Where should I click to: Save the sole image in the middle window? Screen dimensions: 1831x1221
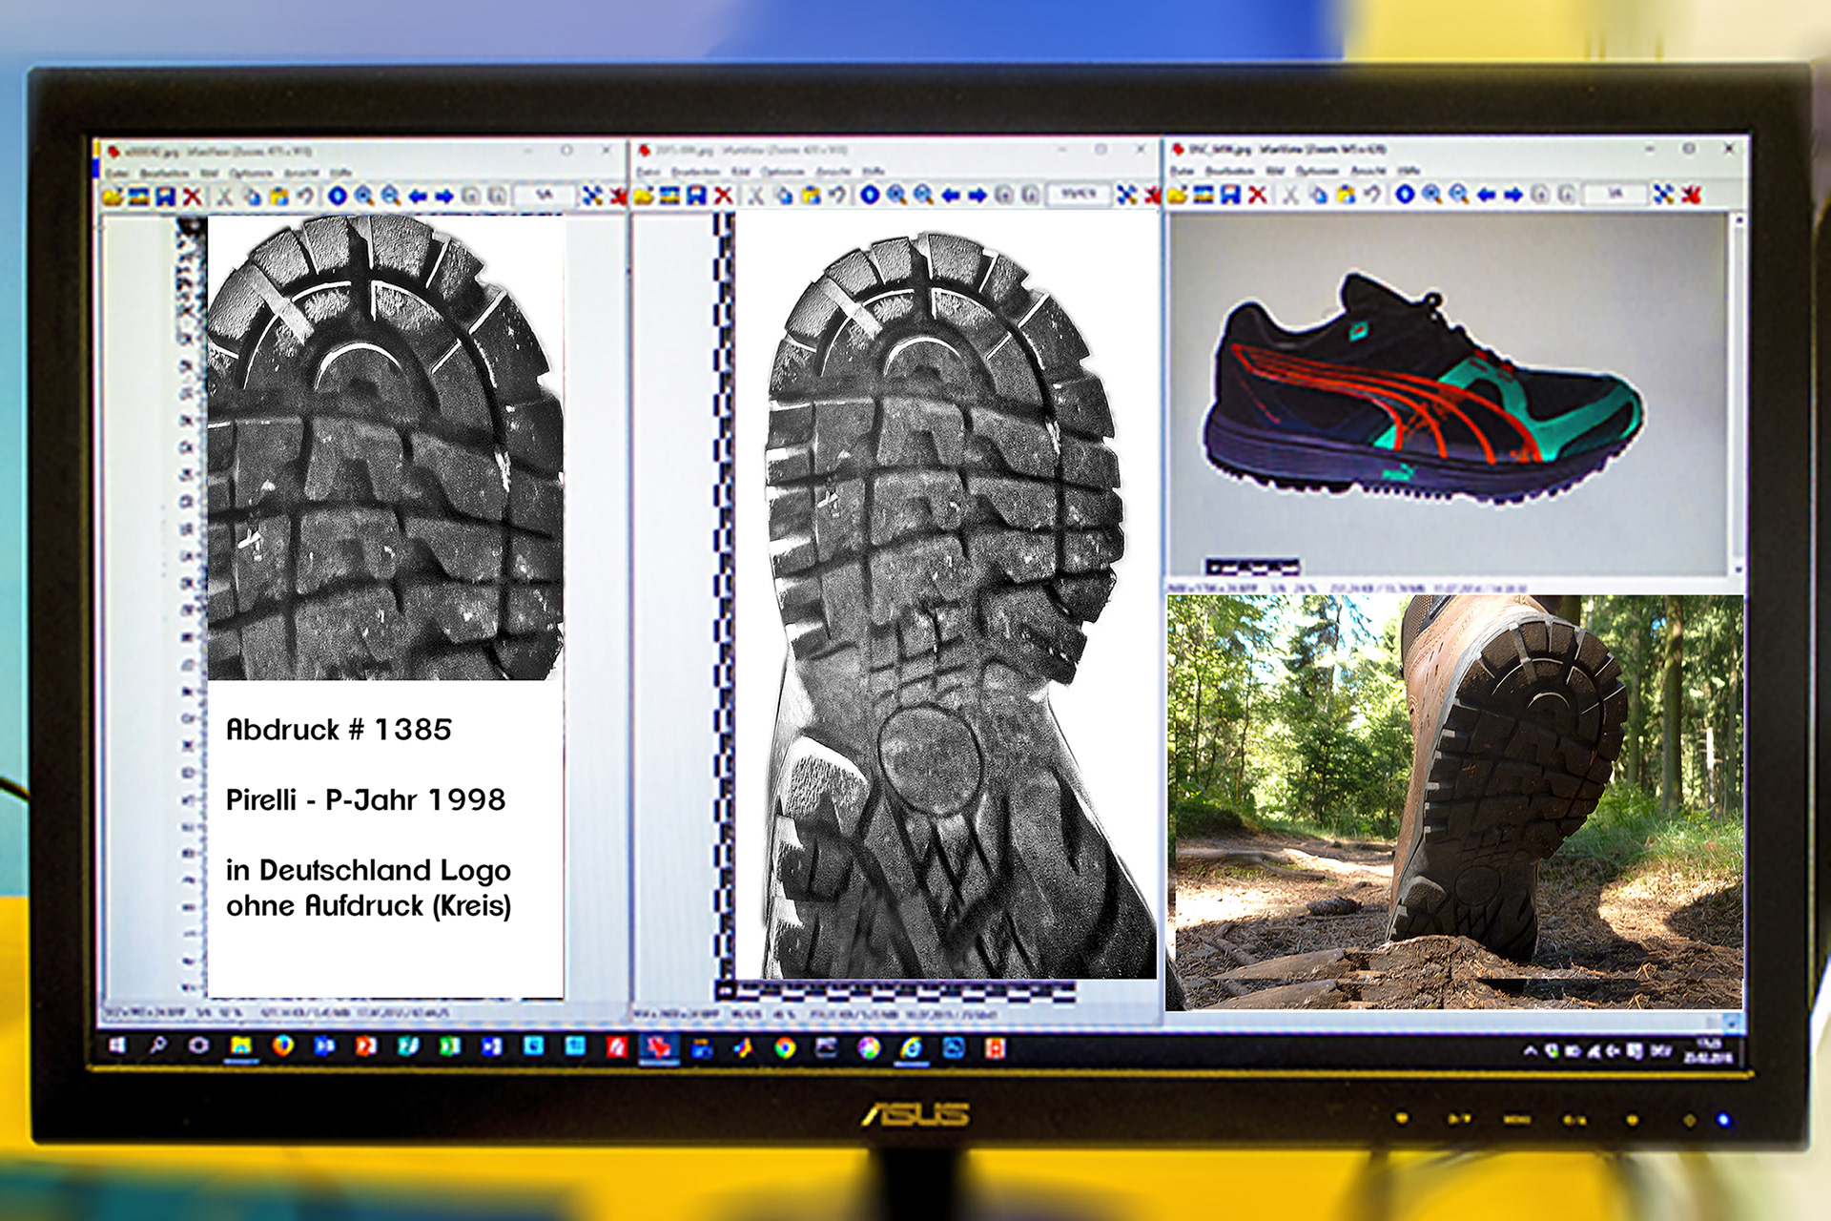697,196
